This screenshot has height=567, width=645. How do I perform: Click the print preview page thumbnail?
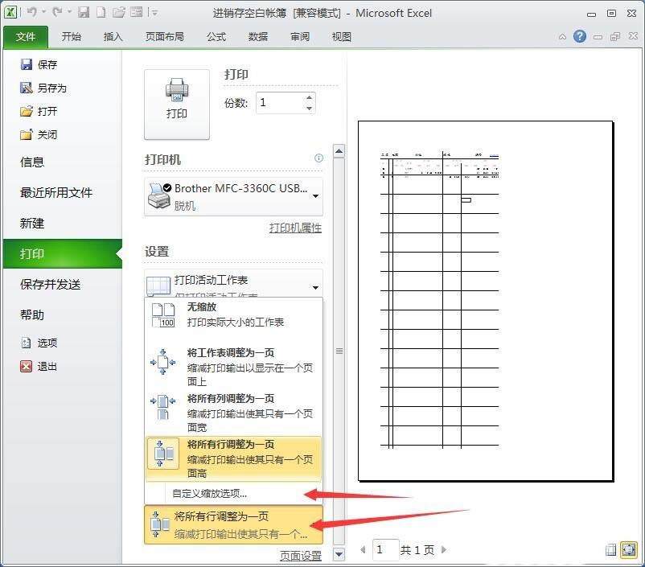click(x=486, y=301)
